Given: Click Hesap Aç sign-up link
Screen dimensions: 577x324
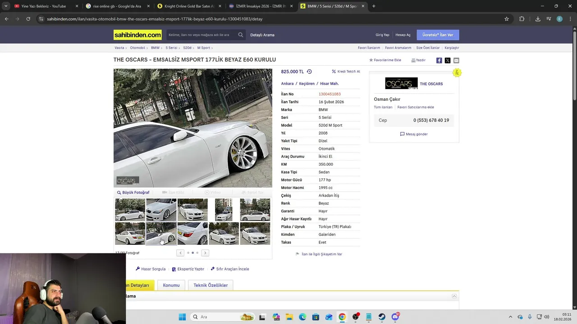Looking at the screenshot, I should coord(403,35).
